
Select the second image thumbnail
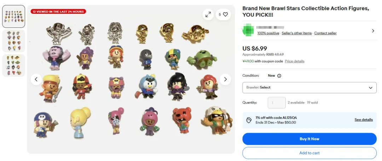[x=14, y=41]
